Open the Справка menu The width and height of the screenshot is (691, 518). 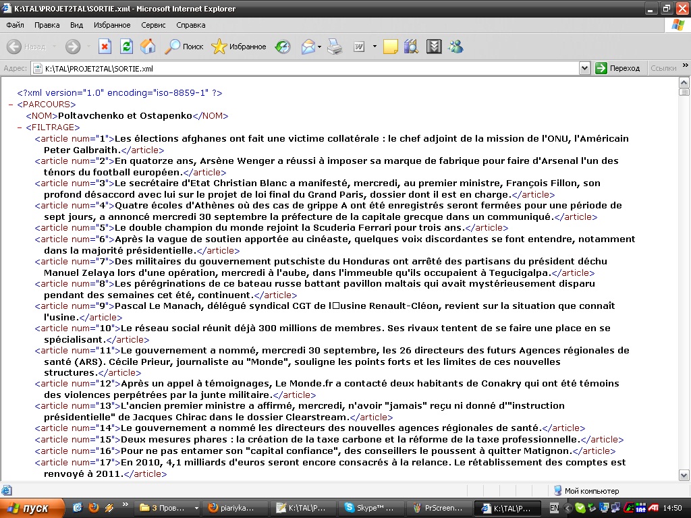[x=191, y=25]
